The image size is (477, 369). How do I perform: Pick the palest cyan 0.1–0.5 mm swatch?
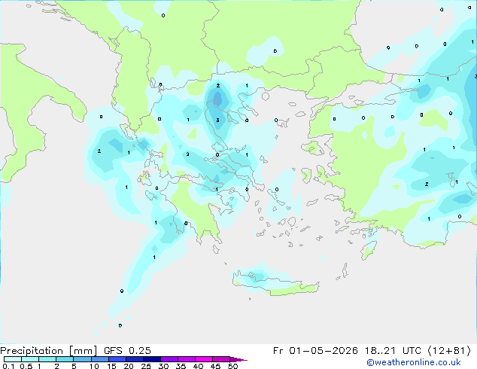coord(13,359)
